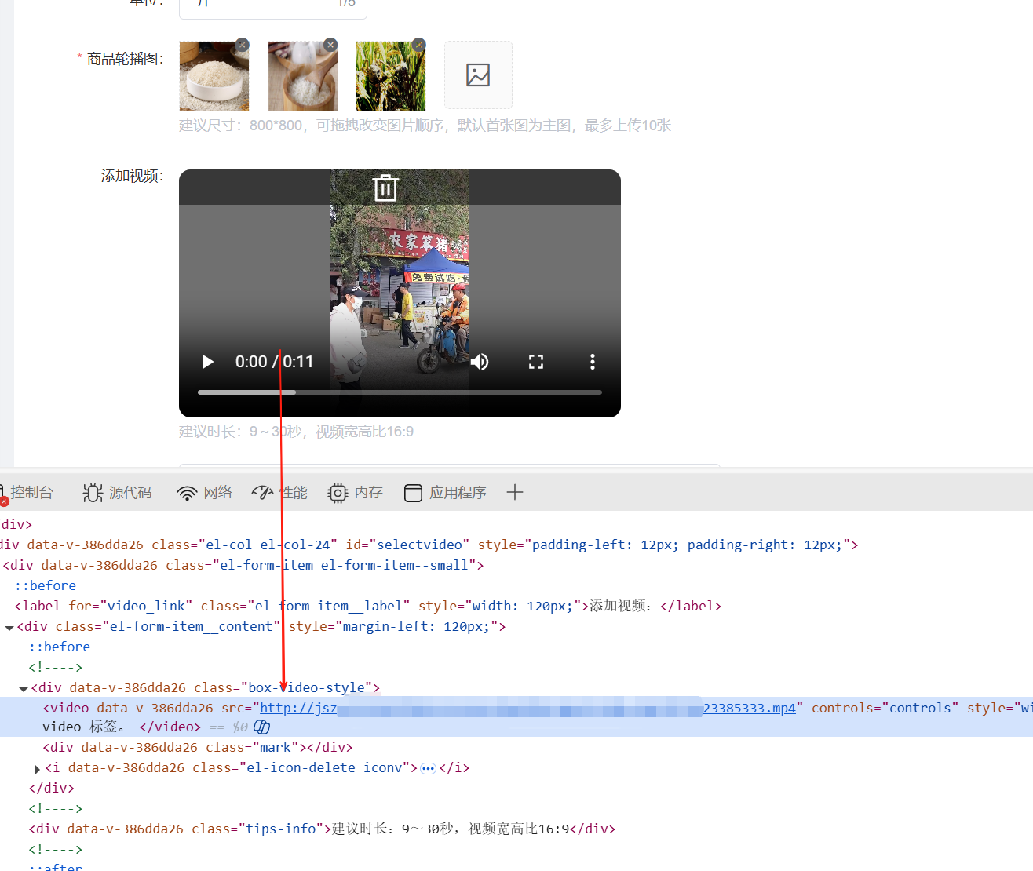1033x871 pixels.
Task: Remove the third rice plant carousel image
Action: click(419, 45)
